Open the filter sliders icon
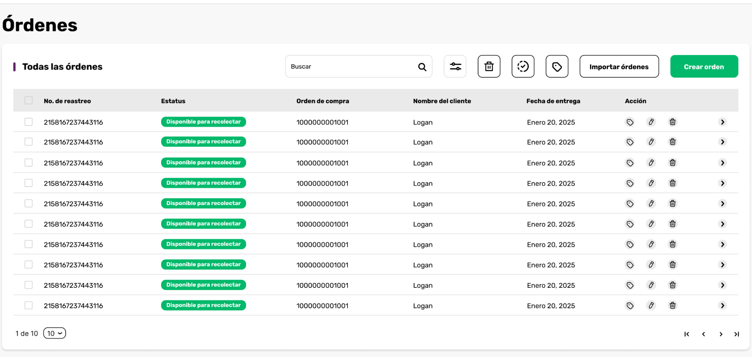The width and height of the screenshot is (752, 357). (x=455, y=66)
